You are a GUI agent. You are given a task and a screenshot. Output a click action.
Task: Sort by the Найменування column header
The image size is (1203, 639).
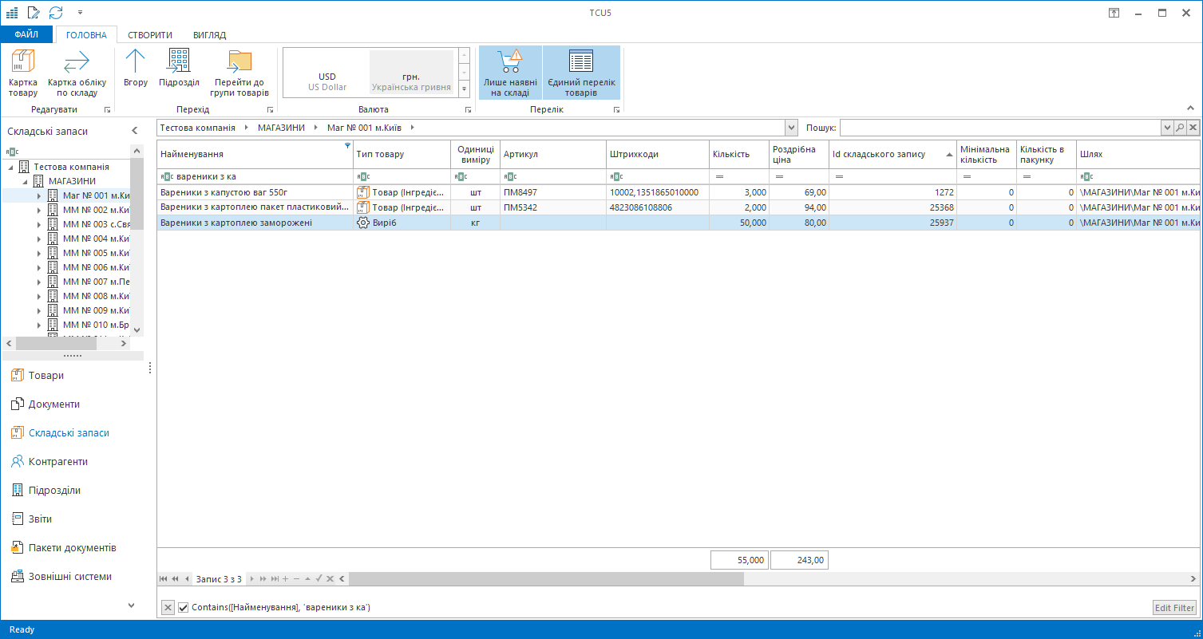point(255,154)
